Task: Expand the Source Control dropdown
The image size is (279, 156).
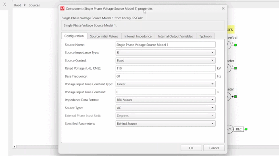Action: point(165,61)
